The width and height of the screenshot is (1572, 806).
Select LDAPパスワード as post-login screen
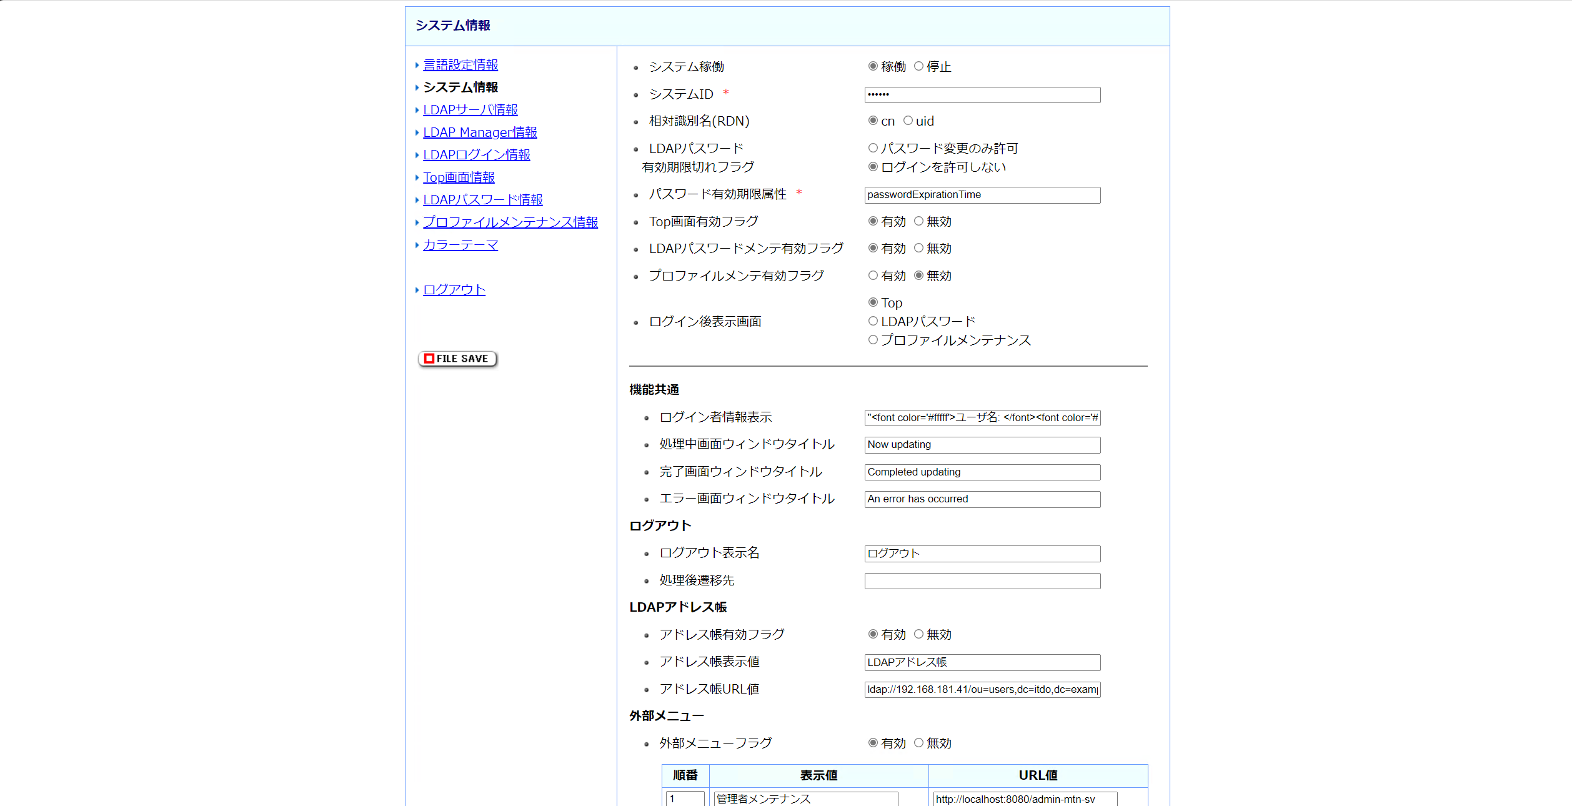(x=873, y=321)
